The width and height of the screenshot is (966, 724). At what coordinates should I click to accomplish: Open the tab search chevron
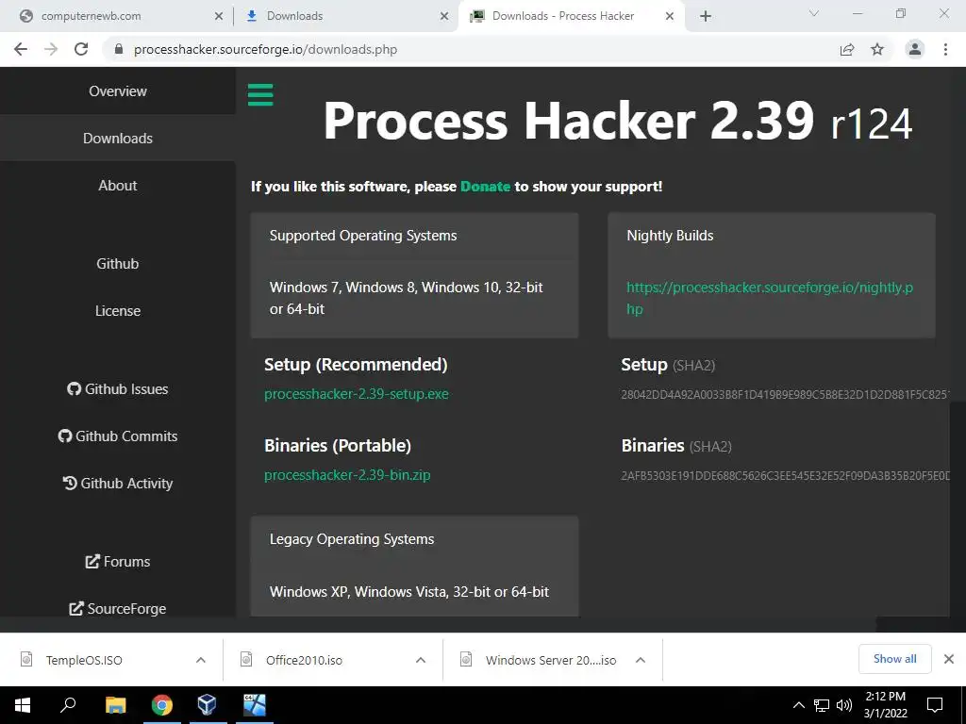coord(814,13)
